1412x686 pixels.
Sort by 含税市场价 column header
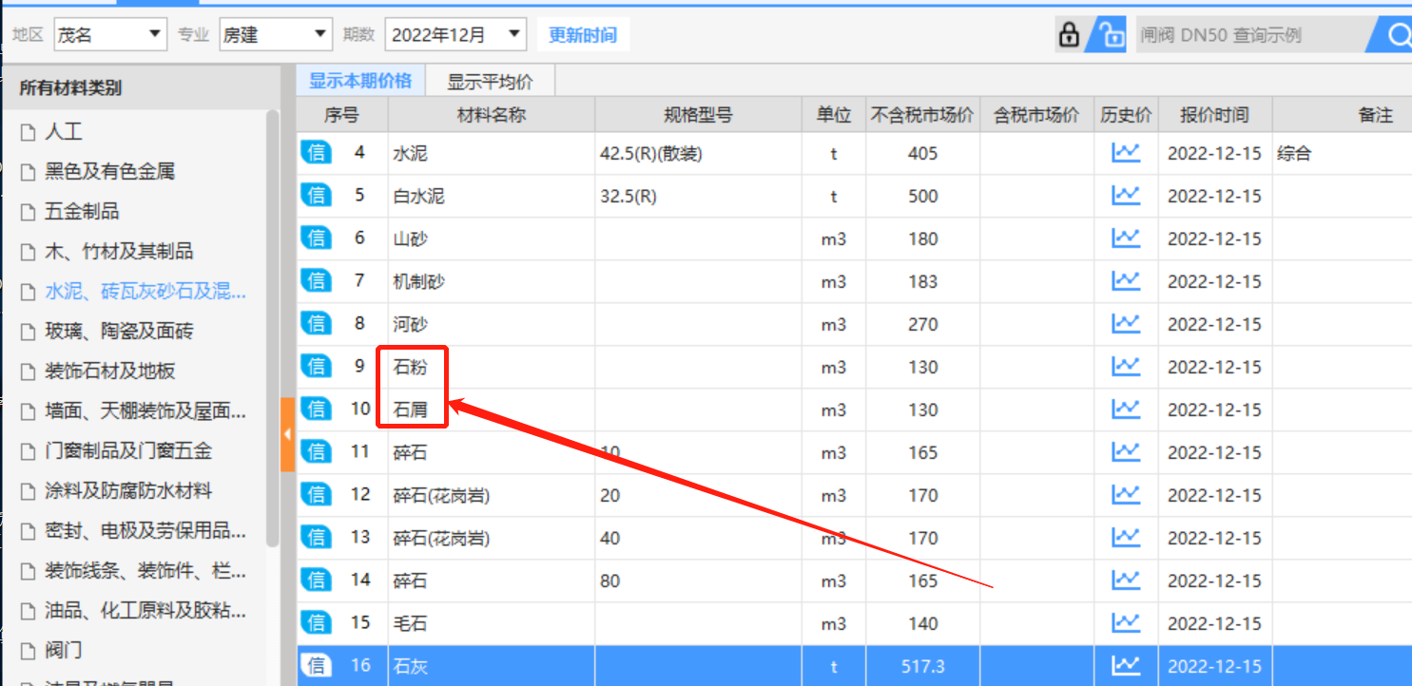click(1036, 115)
